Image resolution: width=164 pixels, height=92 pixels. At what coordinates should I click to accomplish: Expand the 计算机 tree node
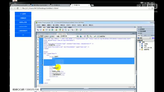point(140,44)
